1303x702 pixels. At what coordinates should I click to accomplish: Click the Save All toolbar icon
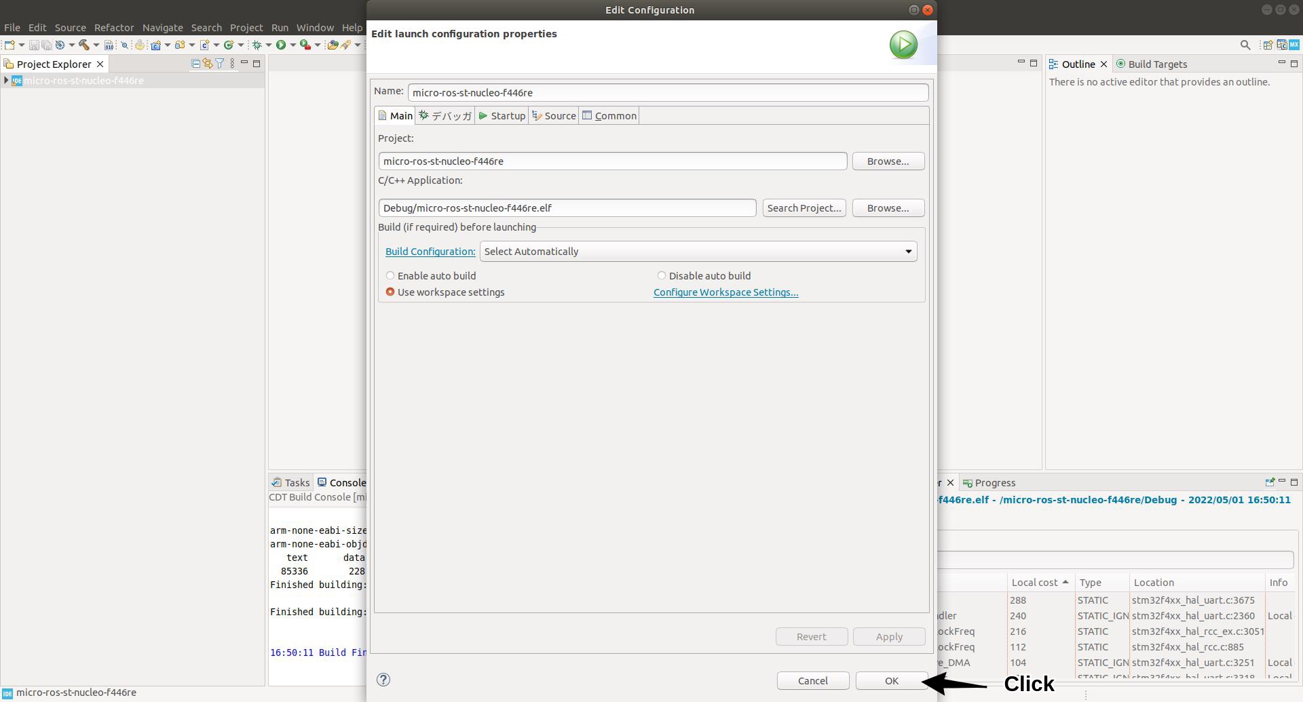click(46, 45)
